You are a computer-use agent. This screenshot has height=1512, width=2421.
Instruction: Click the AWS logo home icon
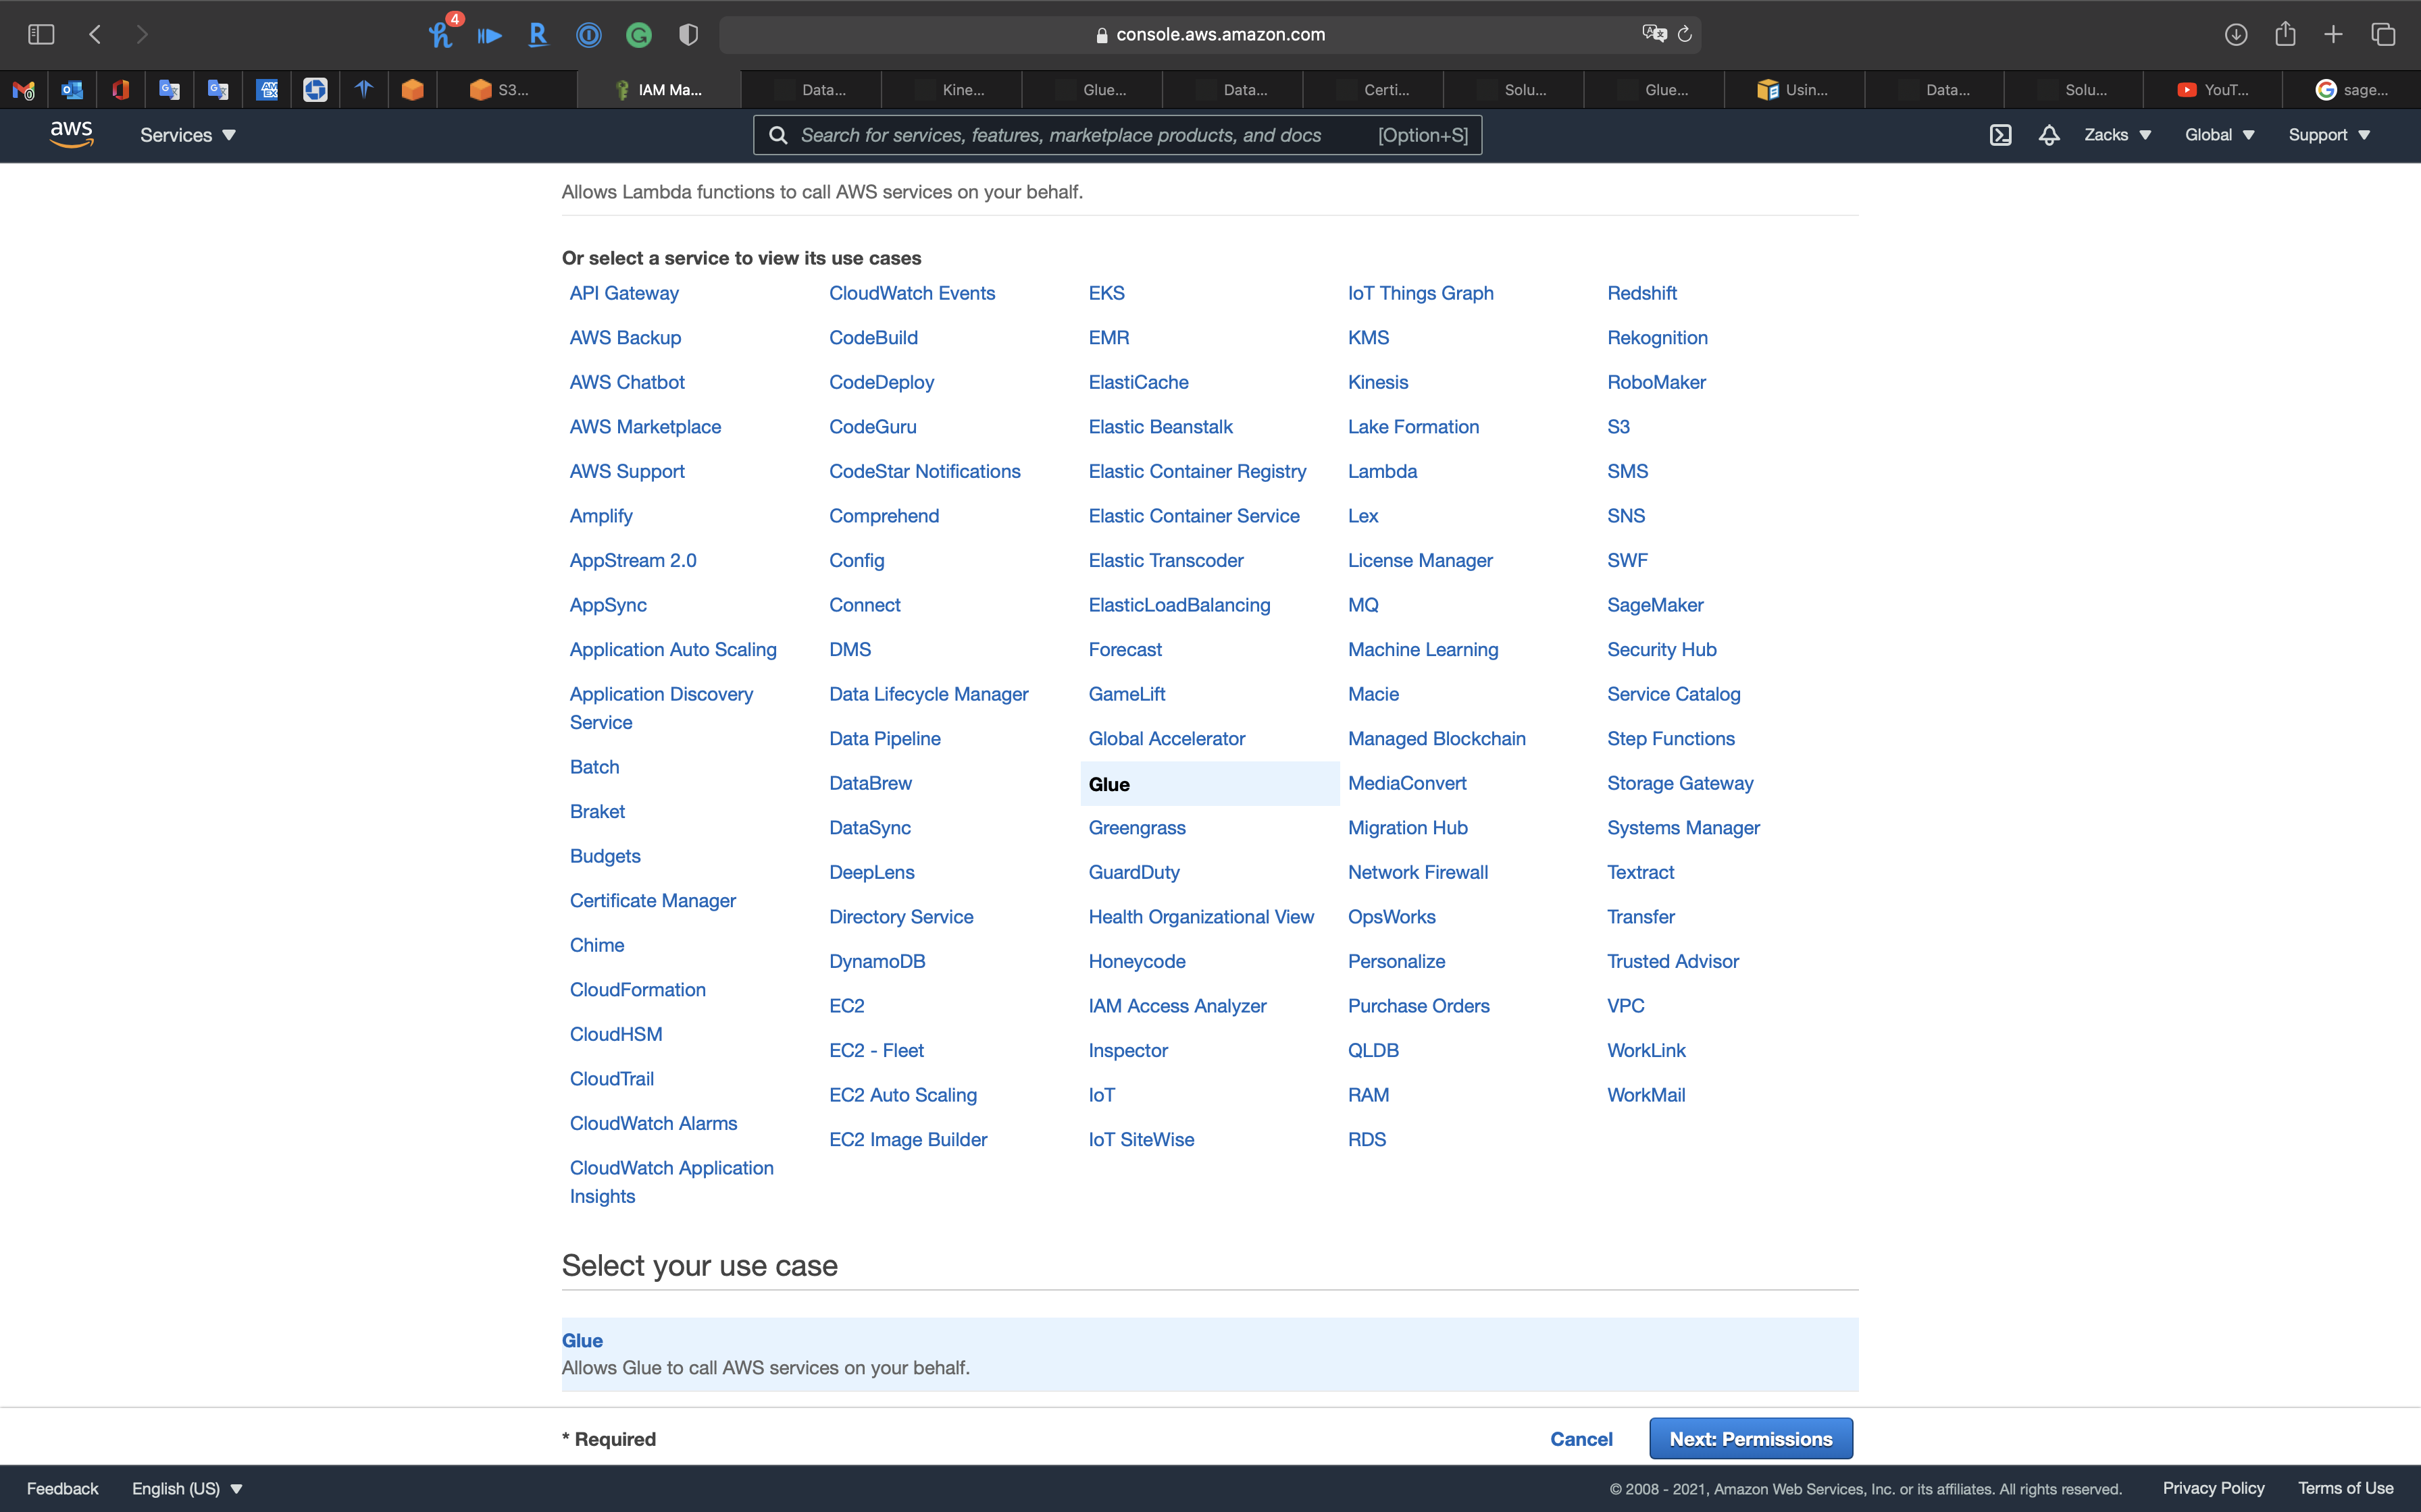click(71, 134)
